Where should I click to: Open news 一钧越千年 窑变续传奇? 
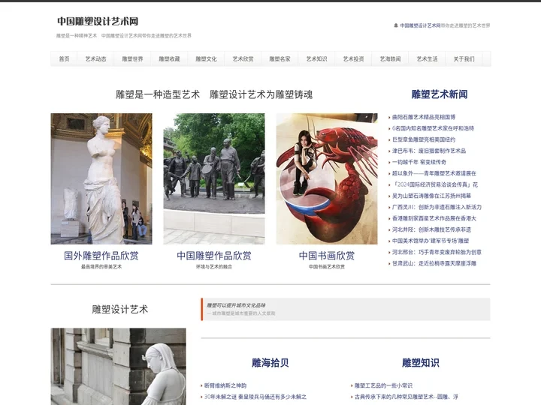(x=419, y=162)
